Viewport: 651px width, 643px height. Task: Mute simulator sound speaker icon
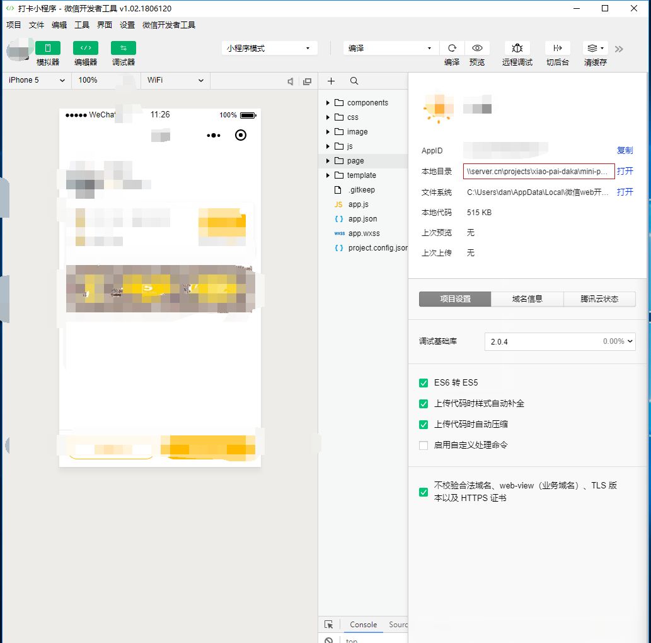[x=291, y=81]
